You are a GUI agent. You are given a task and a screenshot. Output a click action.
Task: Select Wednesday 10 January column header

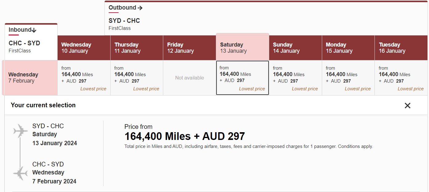click(84, 48)
